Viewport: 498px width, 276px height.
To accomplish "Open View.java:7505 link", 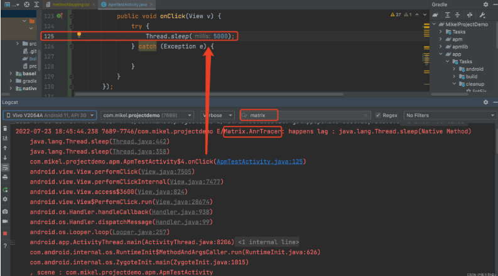I will click(166, 171).
